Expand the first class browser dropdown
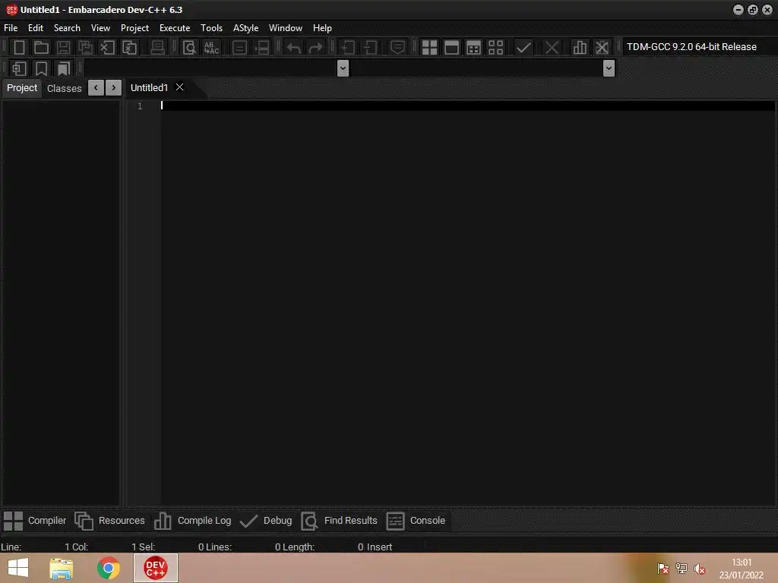This screenshot has width=778, height=583. 343,68
